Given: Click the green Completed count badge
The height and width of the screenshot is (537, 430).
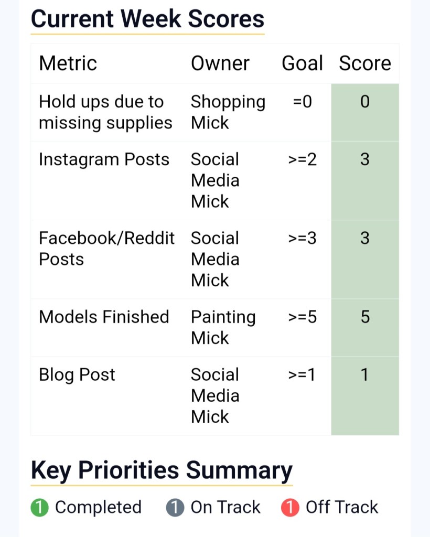Looking at the screenshot, I should pyautogui.click(x=40, y=508).
